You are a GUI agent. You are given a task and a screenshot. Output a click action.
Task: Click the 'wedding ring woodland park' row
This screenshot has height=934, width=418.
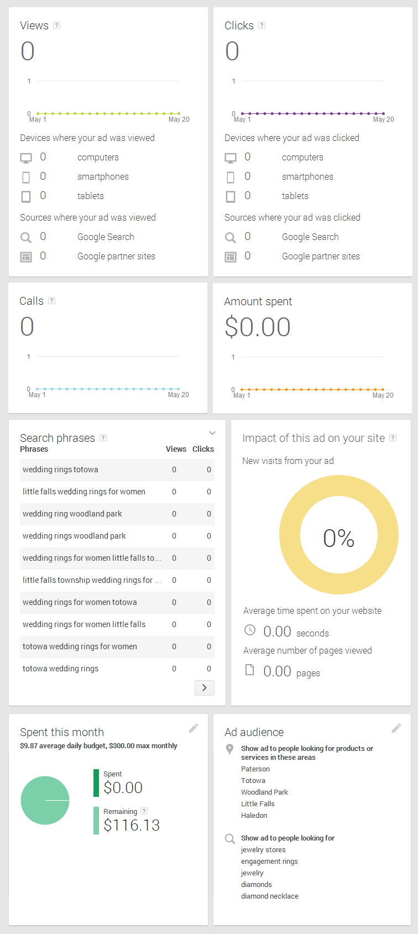click(x=117, y=514)
